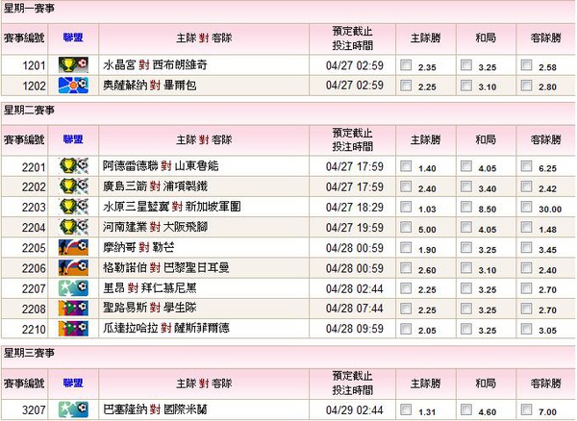Click deadline 04/27 18:29 cell
Screen dimensions: 577x421
coord(353,207)
